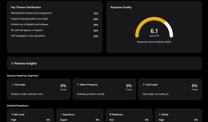Click the Cold Leads snowflake icon
Image resolution: width=208 pixels, height=122 pixels.
pos(144,84)
